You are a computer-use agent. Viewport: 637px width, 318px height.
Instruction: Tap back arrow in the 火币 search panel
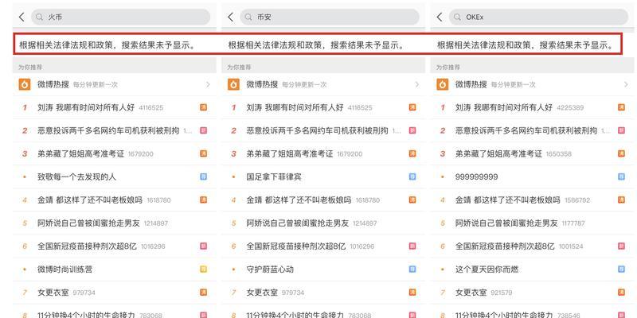point(22,17)
